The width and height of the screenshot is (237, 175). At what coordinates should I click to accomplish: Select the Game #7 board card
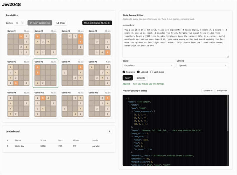click(x=73, y=73)
